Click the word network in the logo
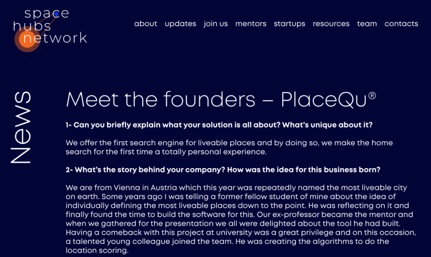This screenshot has width=431, height=257. [x=55, y=38]
